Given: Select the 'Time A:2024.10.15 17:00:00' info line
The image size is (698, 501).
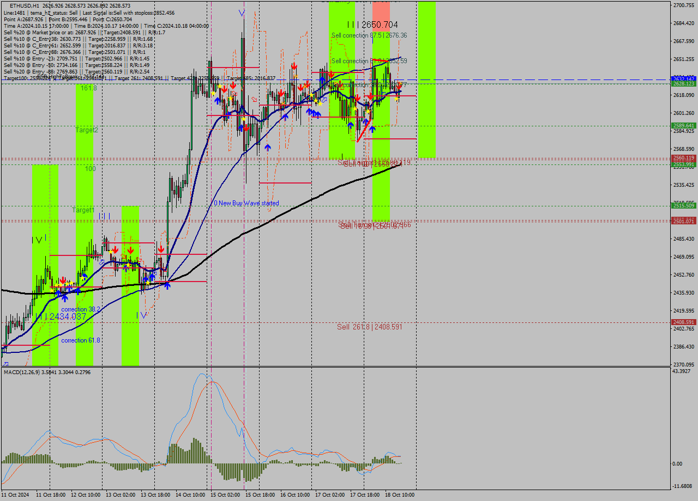Looking at the screenshot, I should pyautogui.click(x=106, y=26).
